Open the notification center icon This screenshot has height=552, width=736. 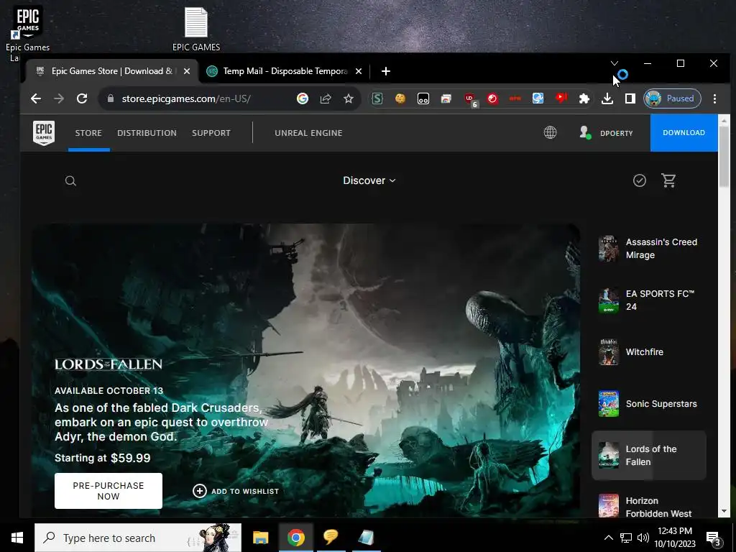click(714, 538)
